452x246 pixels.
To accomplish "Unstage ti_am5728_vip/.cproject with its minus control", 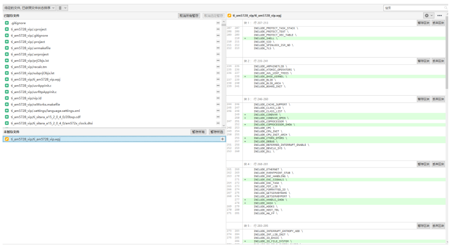I will [218, 29].
